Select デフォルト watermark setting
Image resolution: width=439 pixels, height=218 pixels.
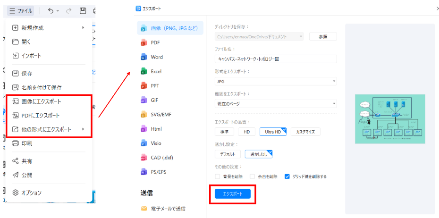pos(228,154)
